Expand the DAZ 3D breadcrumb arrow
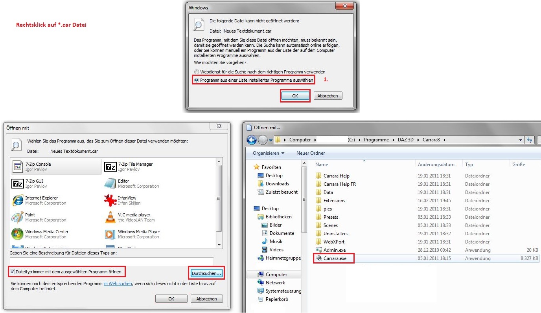 tap(419, 140)
